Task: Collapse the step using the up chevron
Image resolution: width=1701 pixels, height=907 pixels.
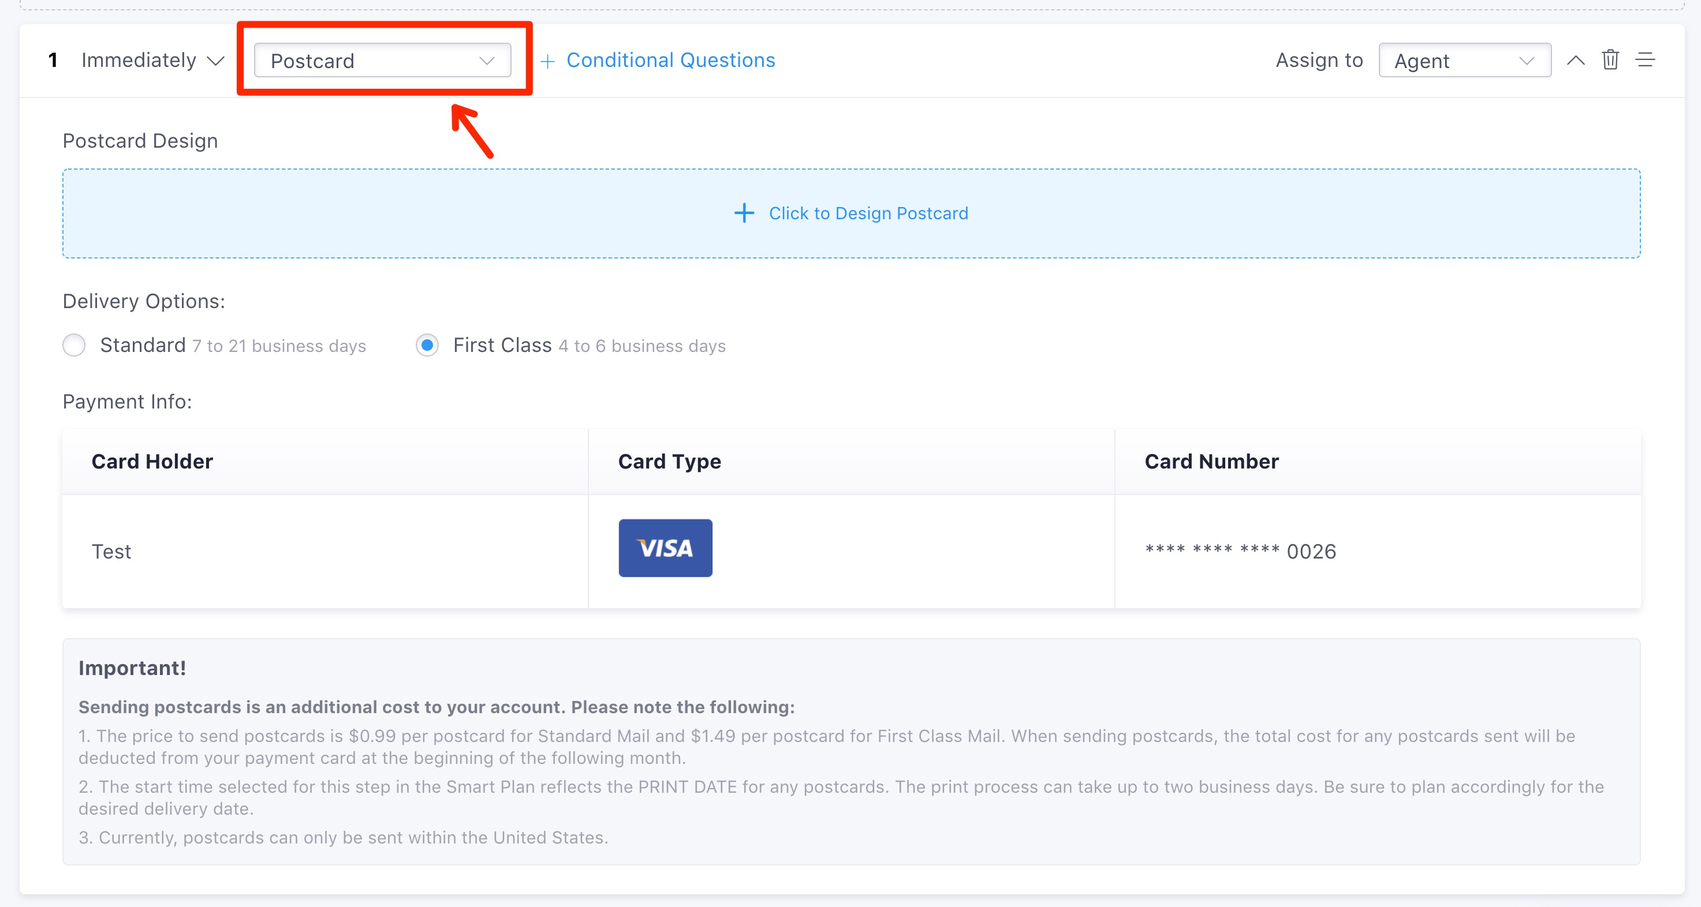Action: (x=1576, y=60)
